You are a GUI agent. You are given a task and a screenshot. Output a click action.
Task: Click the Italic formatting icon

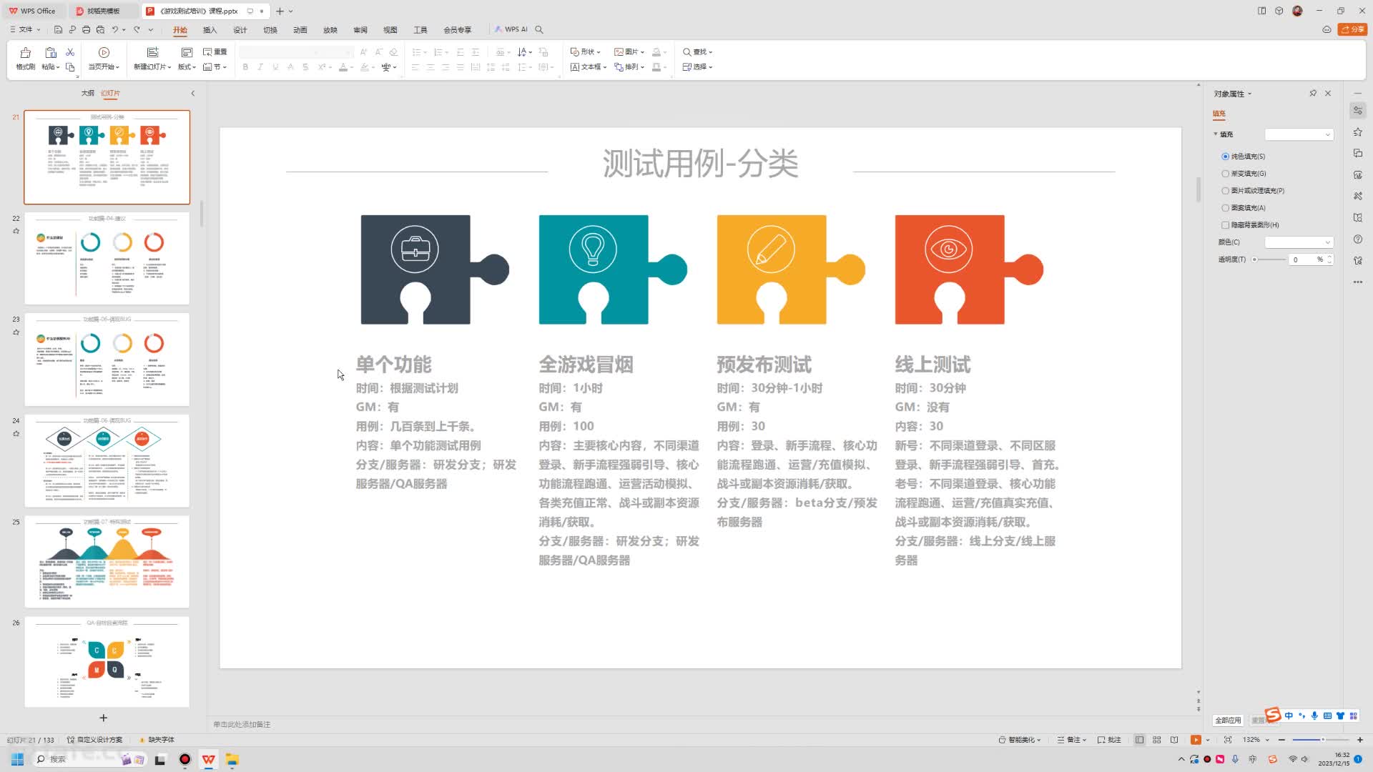pos(260,67)
